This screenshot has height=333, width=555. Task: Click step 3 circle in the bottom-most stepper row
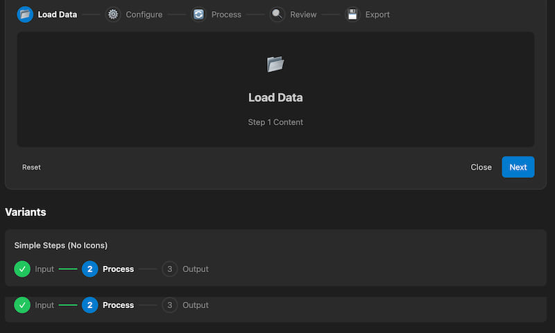[170, 305]
